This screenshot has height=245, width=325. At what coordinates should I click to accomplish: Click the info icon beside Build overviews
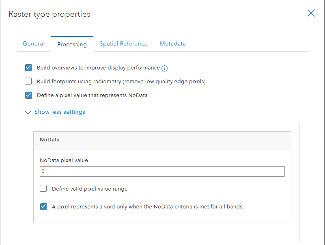click(165, 68)
